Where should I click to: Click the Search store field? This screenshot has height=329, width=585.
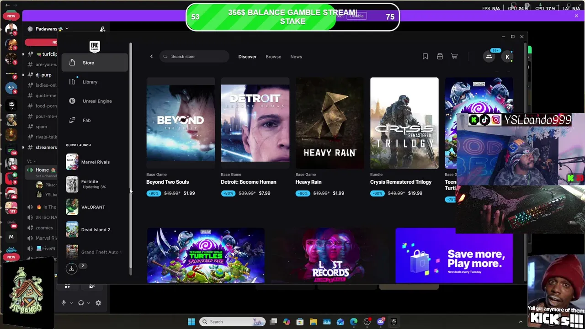194,57
